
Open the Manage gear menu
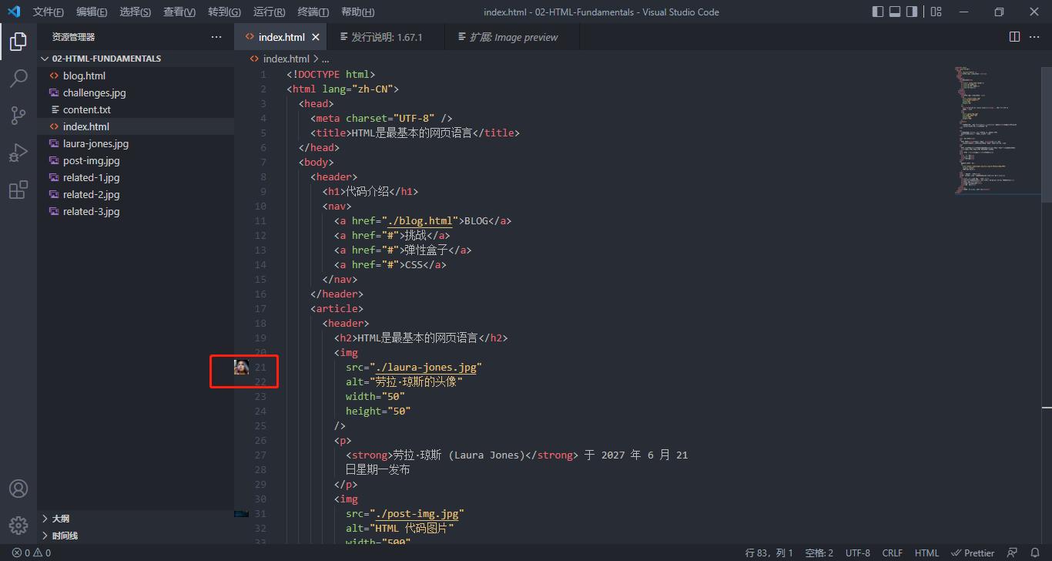click(x=18, y=525)
